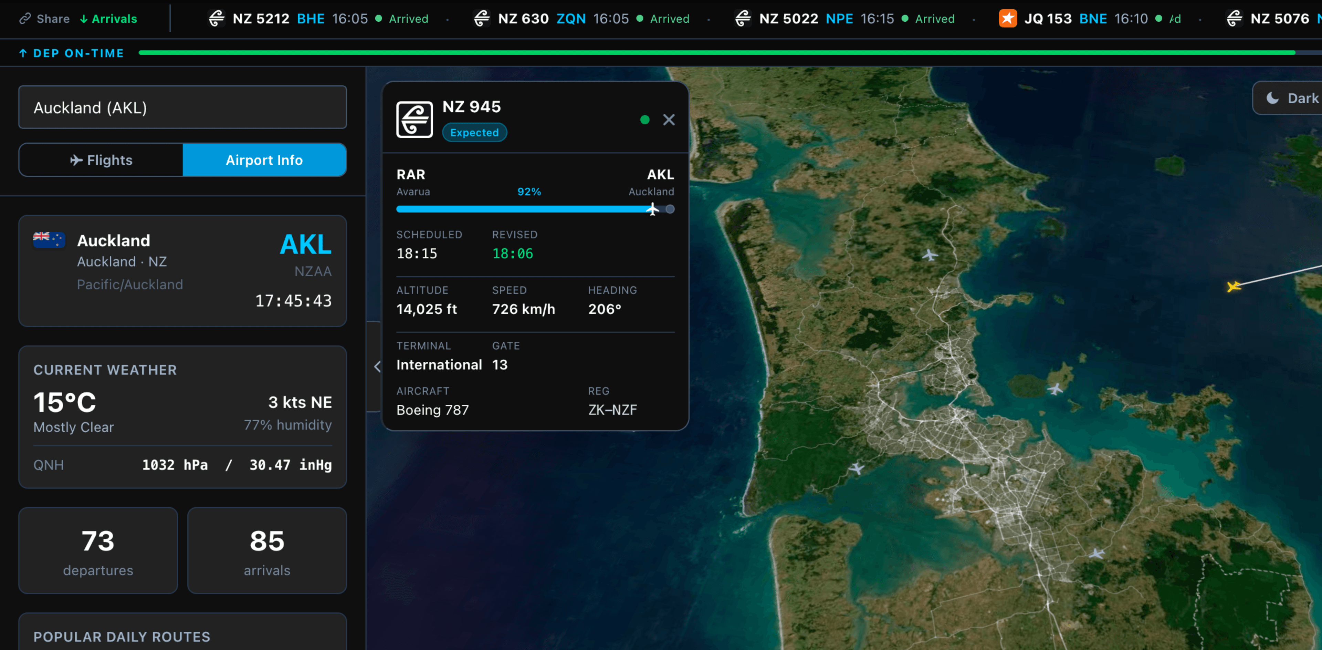
Task: Click the Expected status badge
Action: (474, 133)
